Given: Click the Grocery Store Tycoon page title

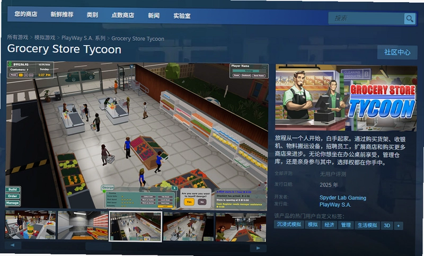Looking at the screenshot, I should click(64, 49).
